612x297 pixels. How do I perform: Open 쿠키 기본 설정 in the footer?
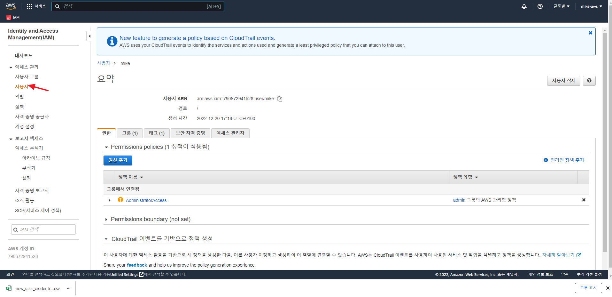coord(589,274)
